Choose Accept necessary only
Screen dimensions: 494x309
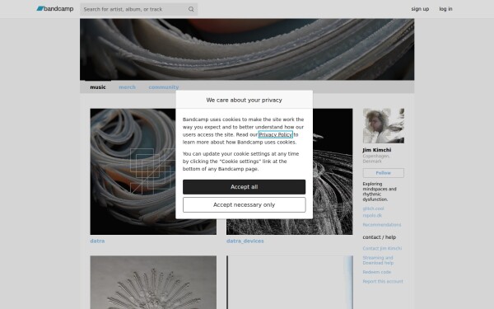pyautogui.click(x=245, y=204)
